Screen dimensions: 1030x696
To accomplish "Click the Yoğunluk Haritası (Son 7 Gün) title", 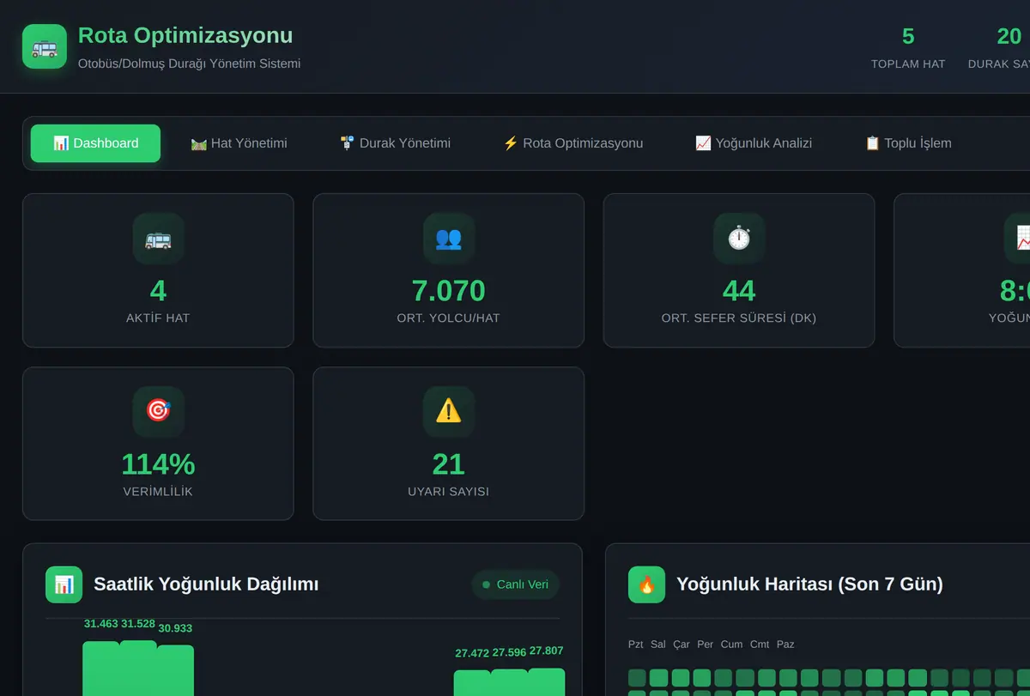I will pos(809,584).
